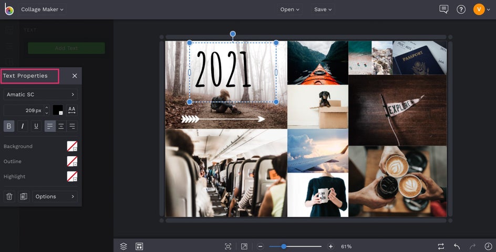
Task: Click the zoom slider handle
Action: [x=284, y=246]
